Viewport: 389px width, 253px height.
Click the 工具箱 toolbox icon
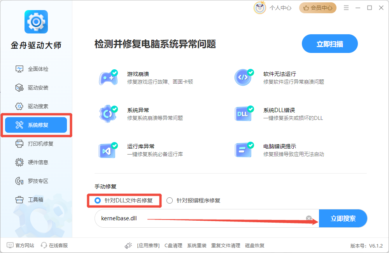(19, 200)
